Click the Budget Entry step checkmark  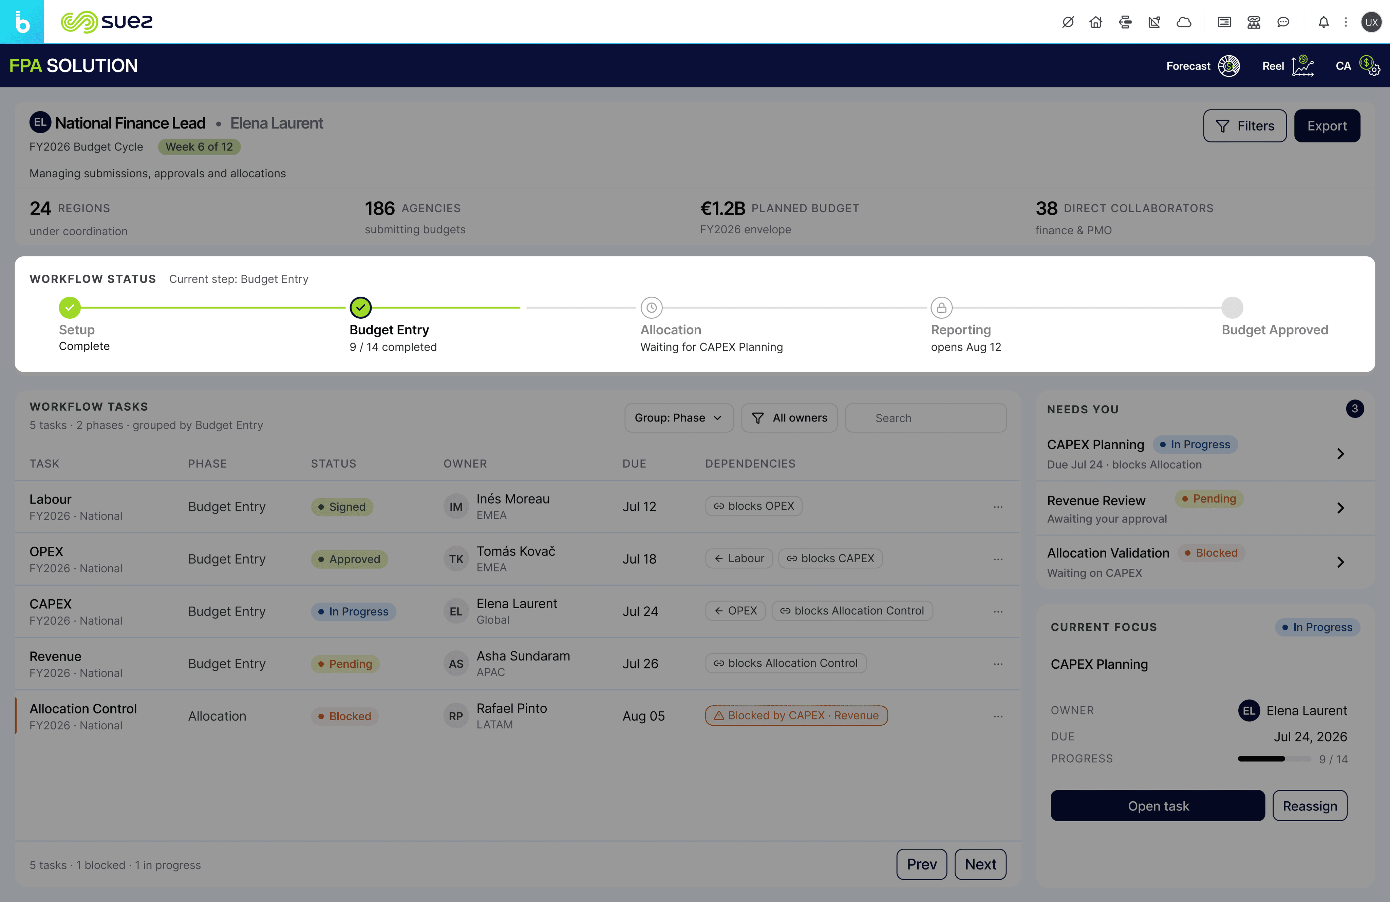360,308
